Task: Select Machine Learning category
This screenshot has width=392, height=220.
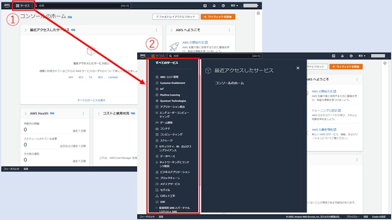Action: [168, 95]
